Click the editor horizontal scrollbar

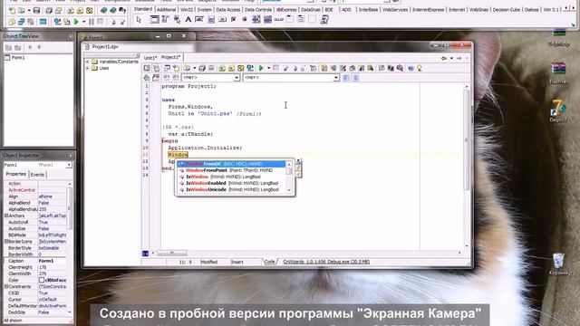306,254
